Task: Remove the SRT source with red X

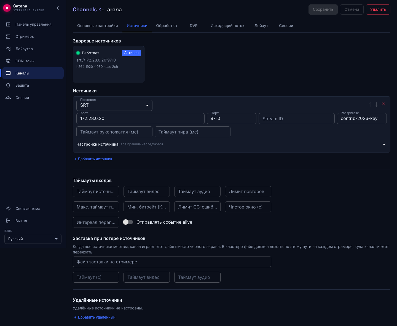Action: pos(383,104)
